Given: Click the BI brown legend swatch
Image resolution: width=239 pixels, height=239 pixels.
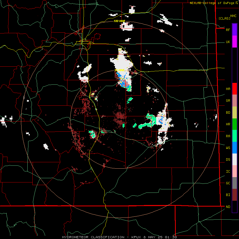Looking at the screenshot, I should point(234,195).
